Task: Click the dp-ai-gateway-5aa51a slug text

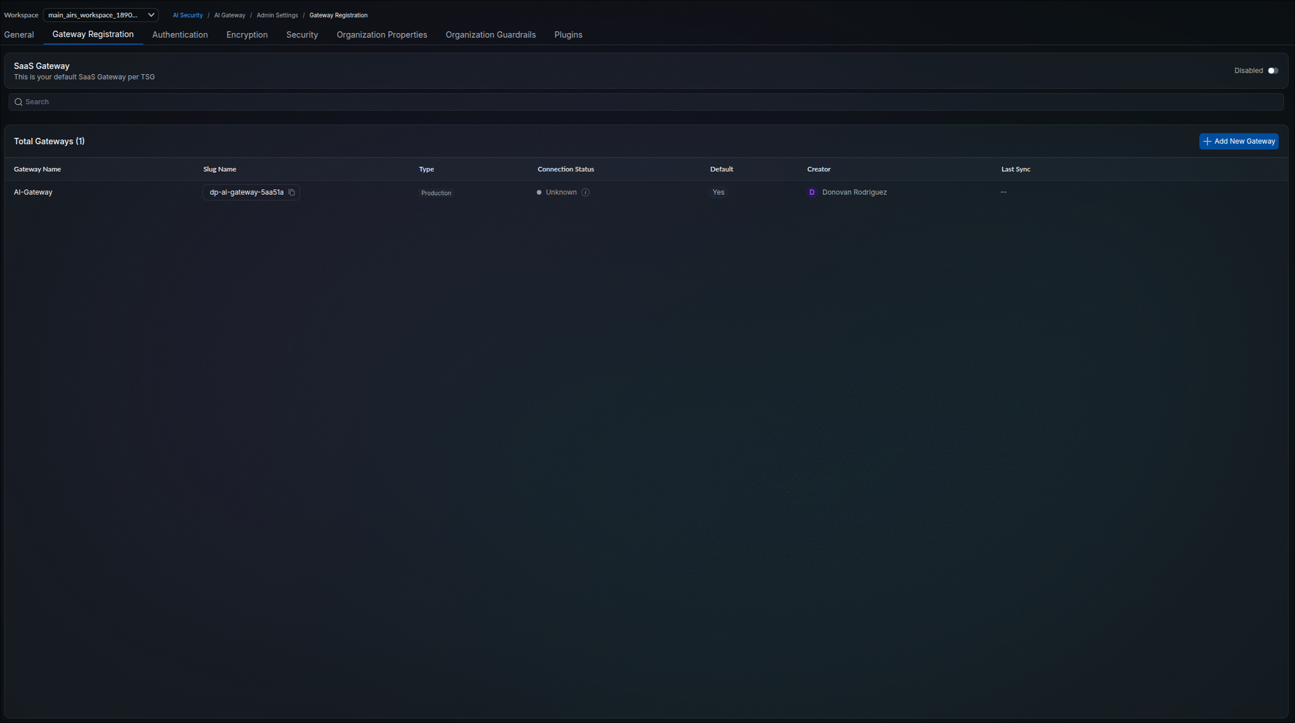Action: pos(247,192)
